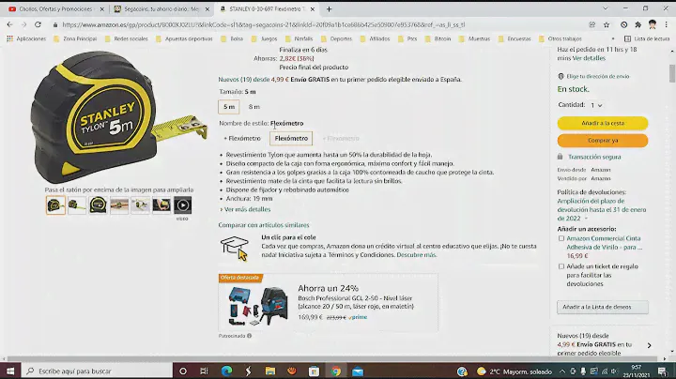Play the product video thumbnail
The width and height of the screenshot is (676, 379).
(183, 205)
